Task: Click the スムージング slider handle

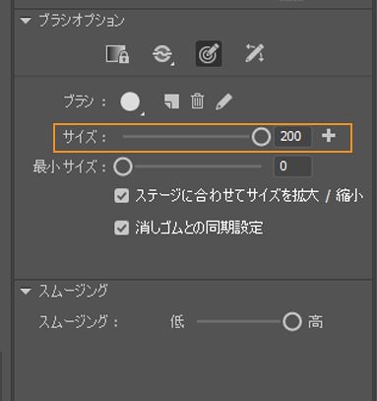Action: [292, 321]
